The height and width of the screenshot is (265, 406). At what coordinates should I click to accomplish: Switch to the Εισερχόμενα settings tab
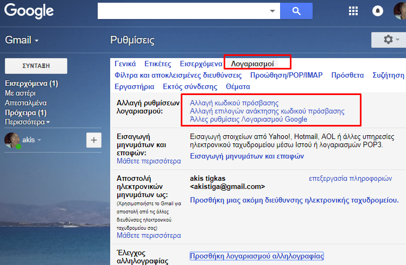201,64
